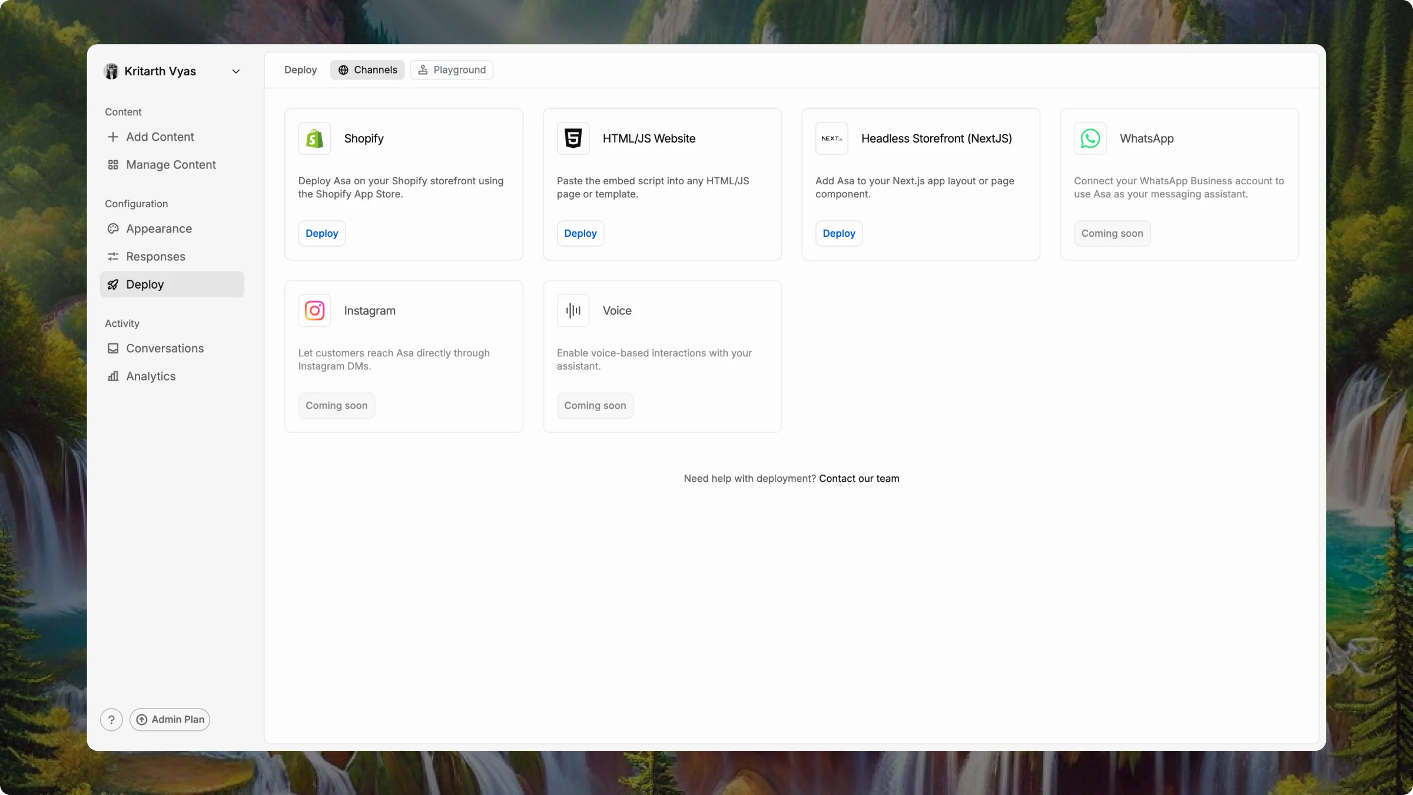Click the Instagram logo icon
This screenshot has width=1413, height=795.
tap(314, 310)
